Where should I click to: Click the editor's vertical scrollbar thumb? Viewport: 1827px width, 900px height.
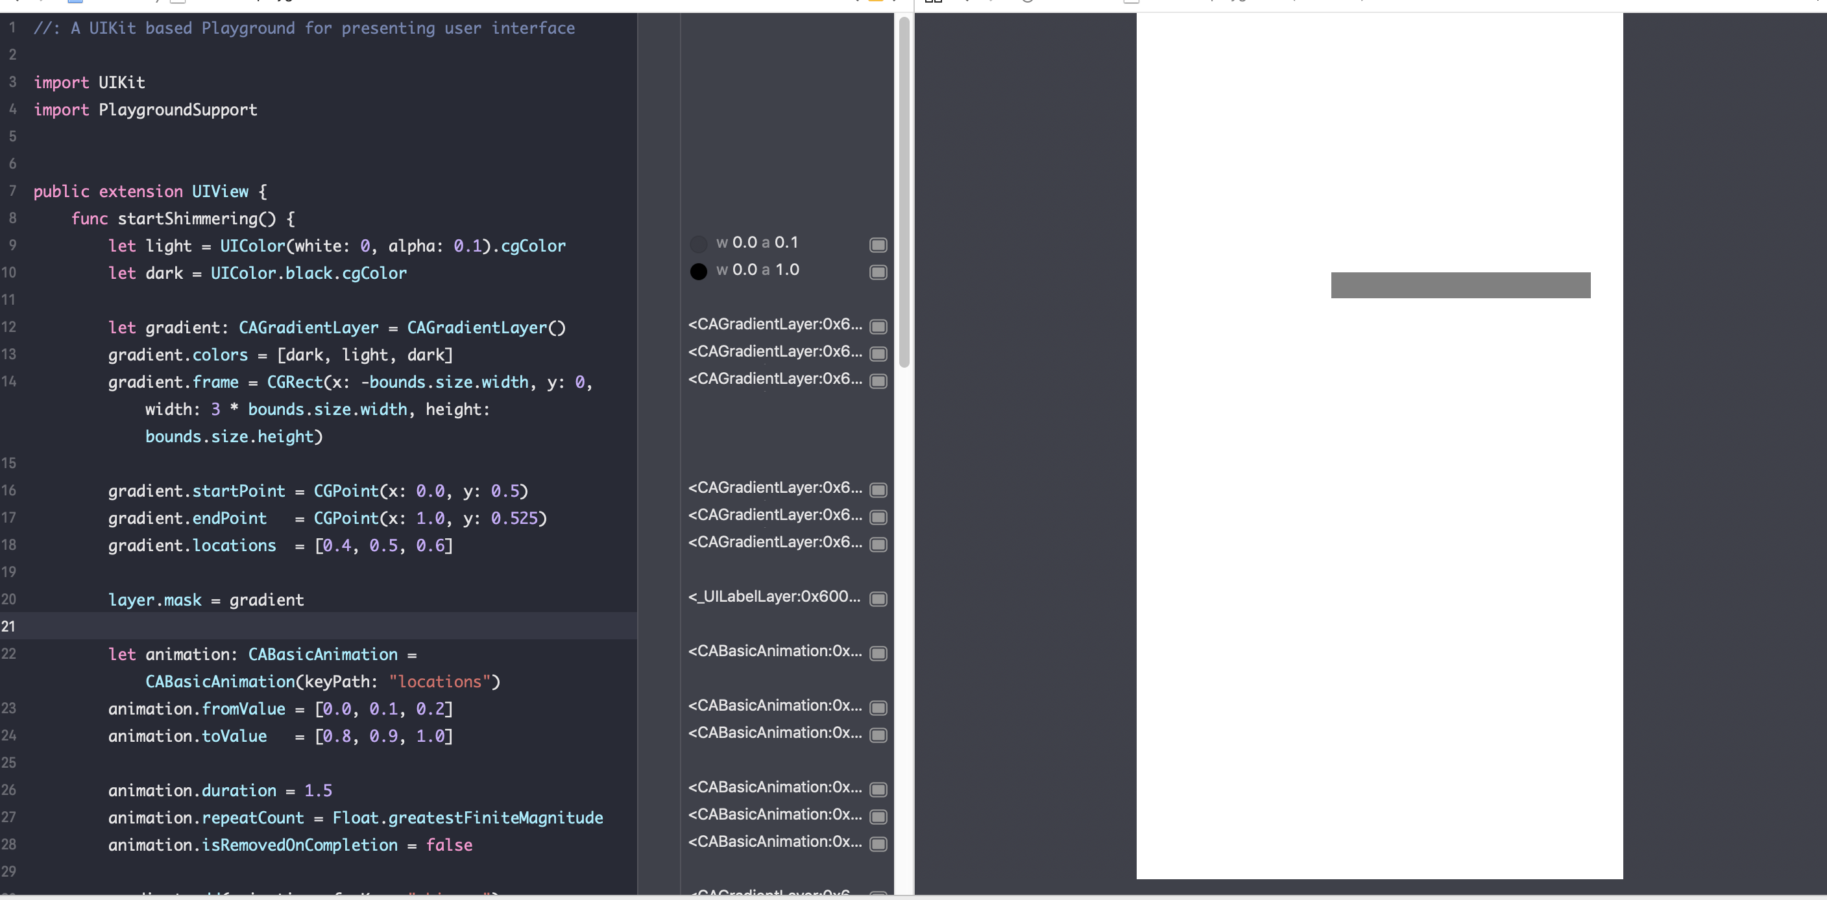click(904, 191)
